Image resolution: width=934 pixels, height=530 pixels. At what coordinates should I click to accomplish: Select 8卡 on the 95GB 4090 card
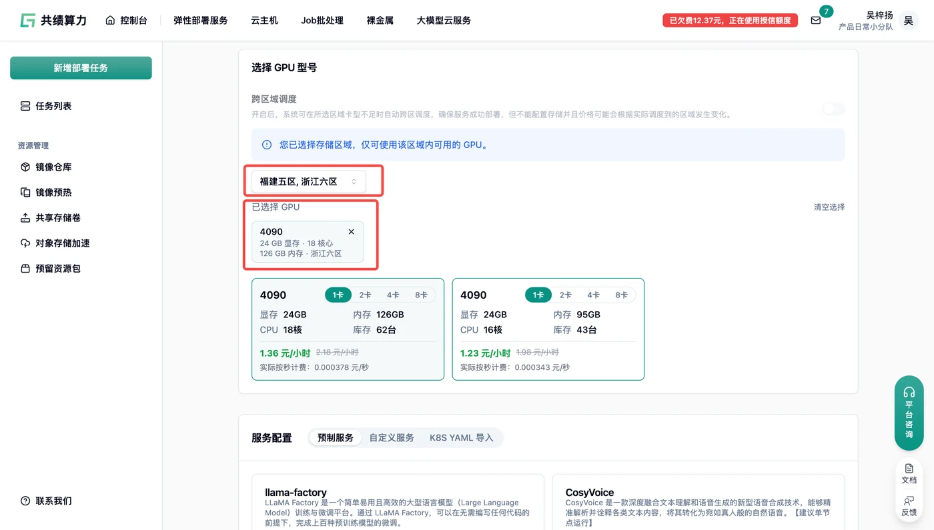coord(621,295)
